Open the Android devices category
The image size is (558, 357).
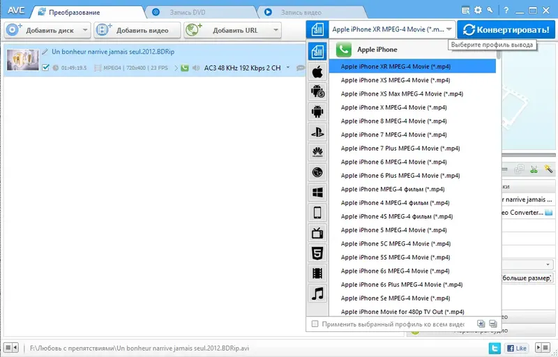317,112
